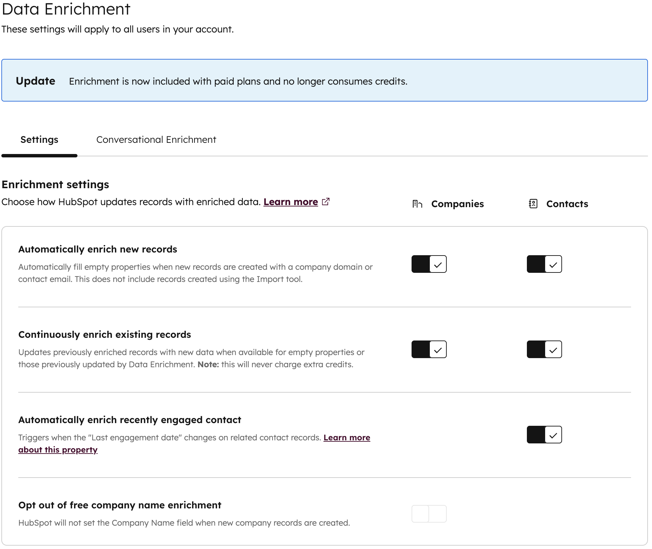Click the "Companies" column header

457,204
